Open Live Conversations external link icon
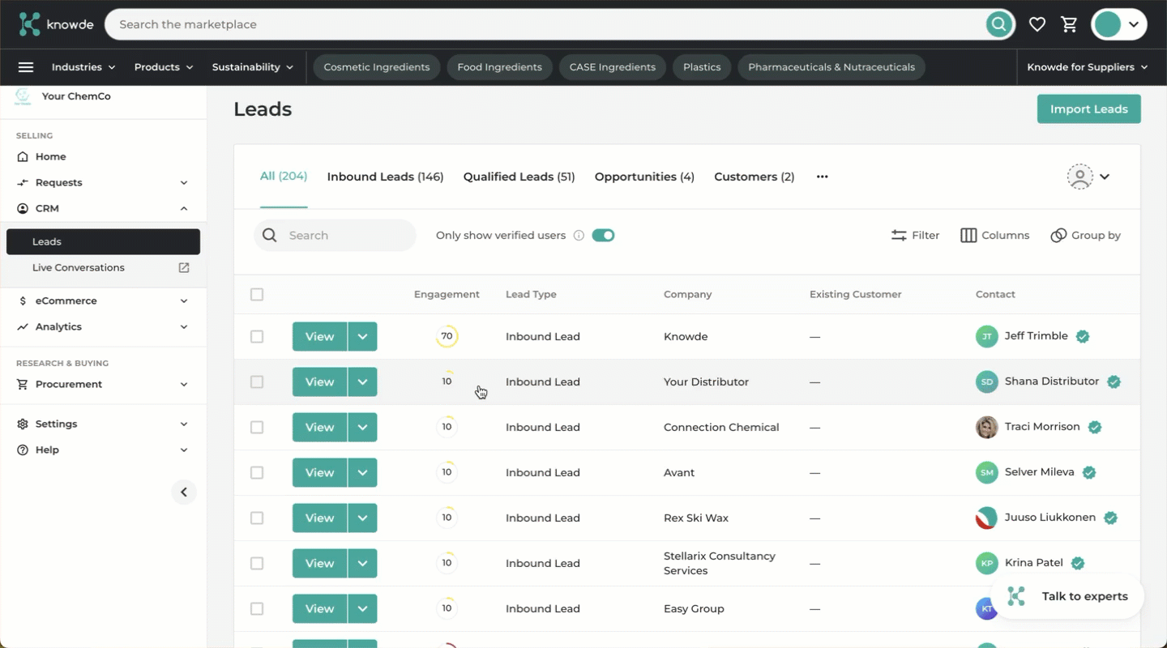This screenshot has height=648, width=1167. [184, 267]
